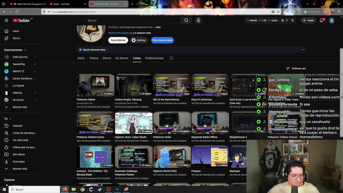This screenshot has height=193, width=343.
Task: Reload the page
Action: point(17,12)
